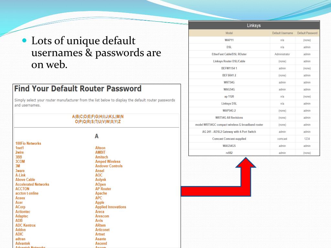Screen dimensions: 331x248
Task: Click the rv082 model cell
Action: [x=229, y=153]
